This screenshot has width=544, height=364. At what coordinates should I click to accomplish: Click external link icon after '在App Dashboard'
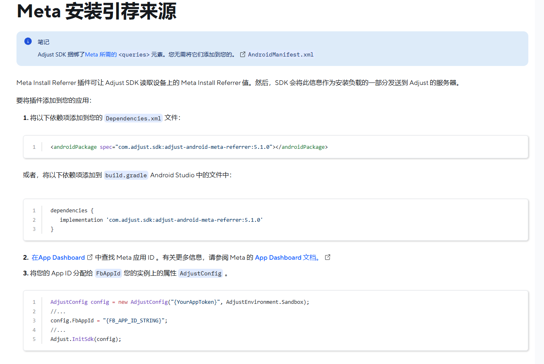pos(90,257)
